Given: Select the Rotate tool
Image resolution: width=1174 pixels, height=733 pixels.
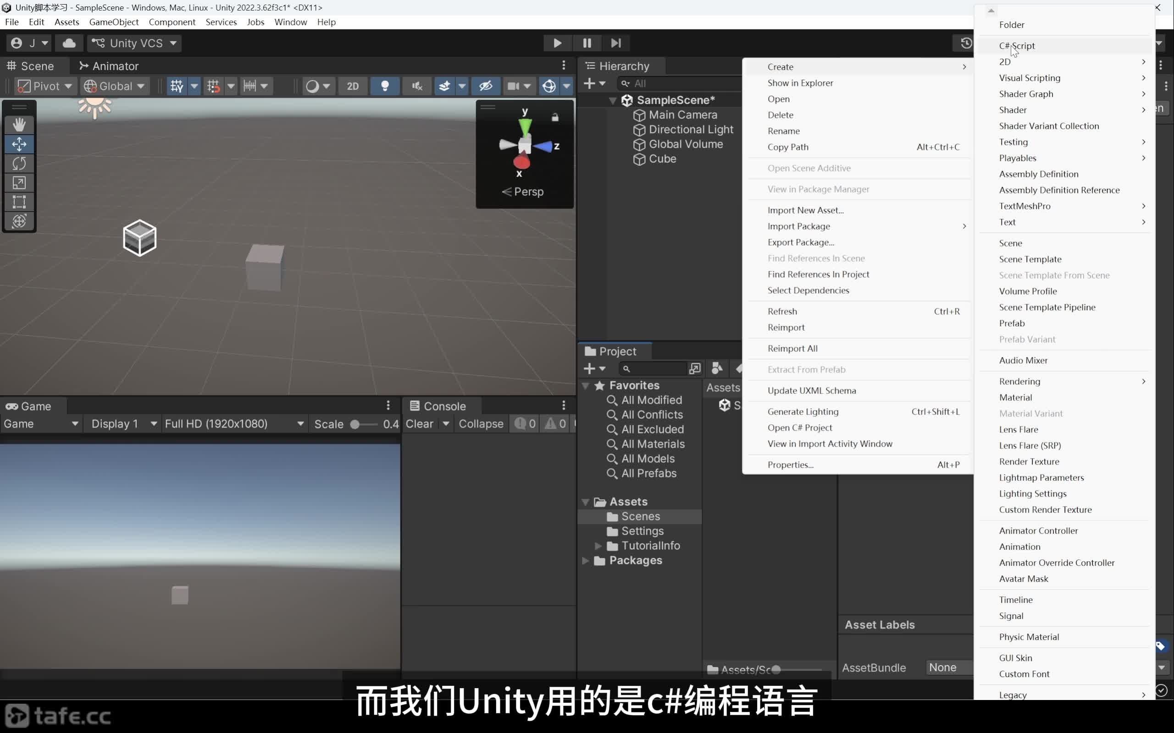Looking at the screenshot, I should pos(19,164).
